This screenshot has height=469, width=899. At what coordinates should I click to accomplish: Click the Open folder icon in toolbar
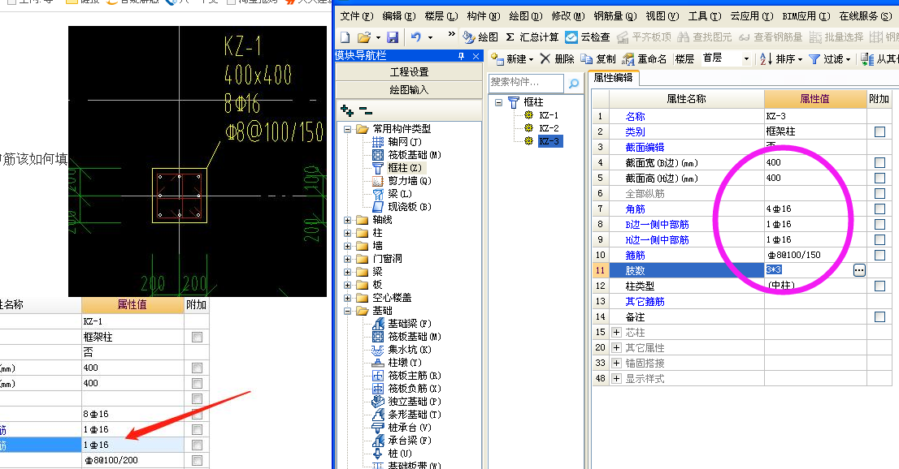[363, 37]
